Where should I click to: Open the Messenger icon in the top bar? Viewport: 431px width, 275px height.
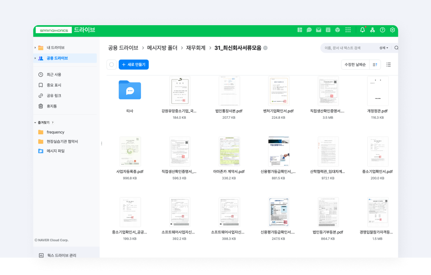[x=309, y=30]
